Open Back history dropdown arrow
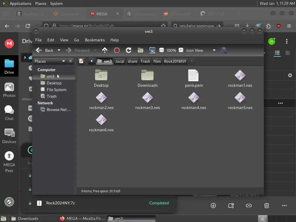This screenshot has width=296, height=222. 59,50
